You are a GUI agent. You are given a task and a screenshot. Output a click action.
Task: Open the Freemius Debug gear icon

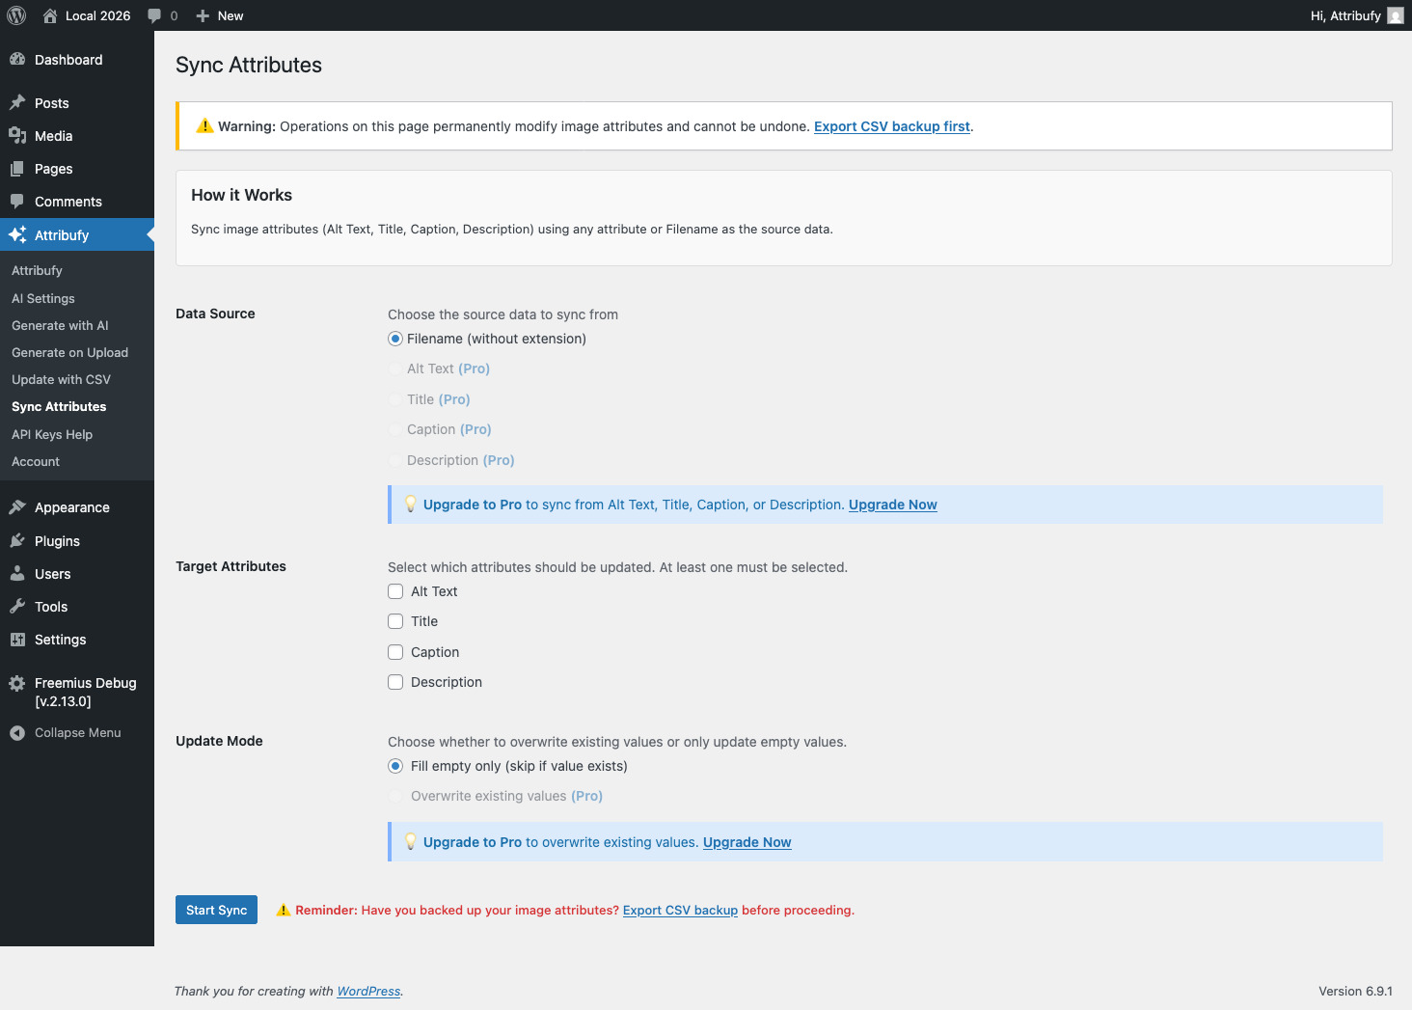coord(16,683)
